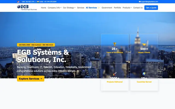
Task: Click the Countries Served label
Action: click(144, 82)
